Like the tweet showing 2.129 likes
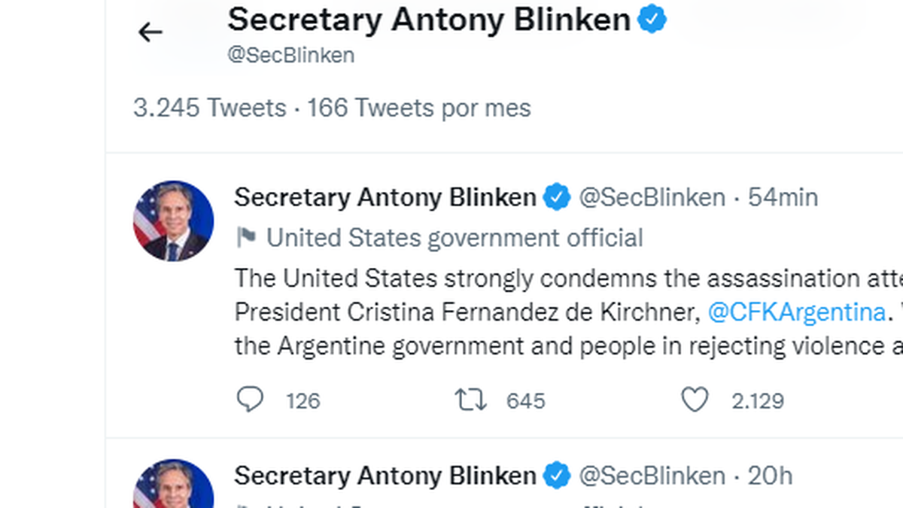The width and height of the screenshot is (903, 508). (695, 400)
